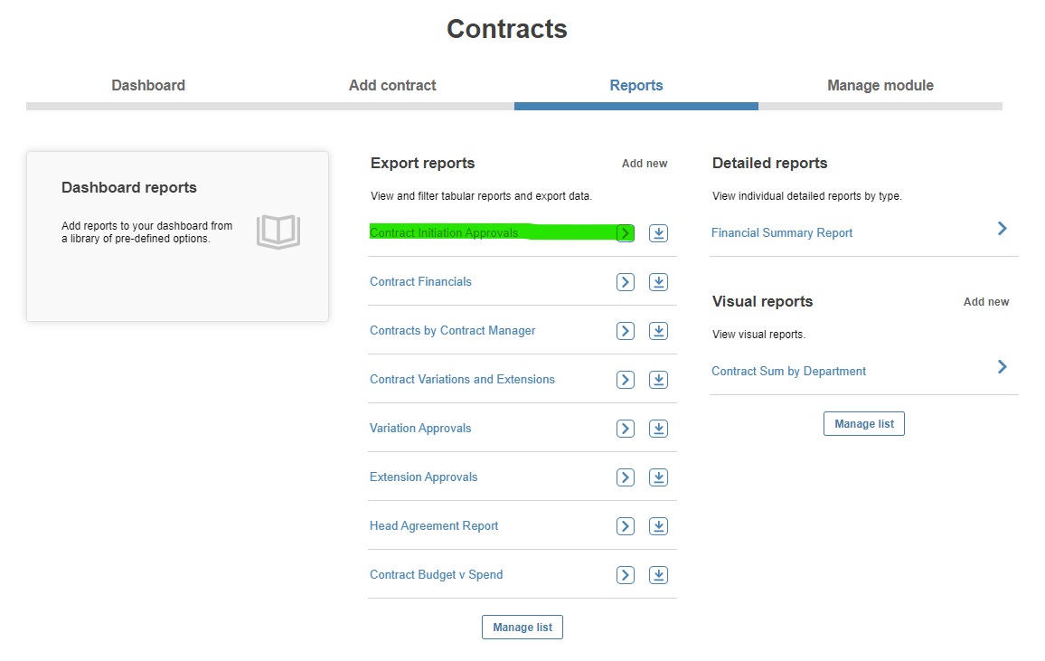The image size is (1045, 661).
Task: Download the Variation Approvals report
Action: click(658, 429)
